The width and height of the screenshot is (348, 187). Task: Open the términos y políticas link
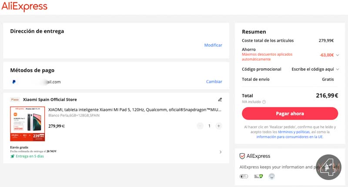click(294, 132)
